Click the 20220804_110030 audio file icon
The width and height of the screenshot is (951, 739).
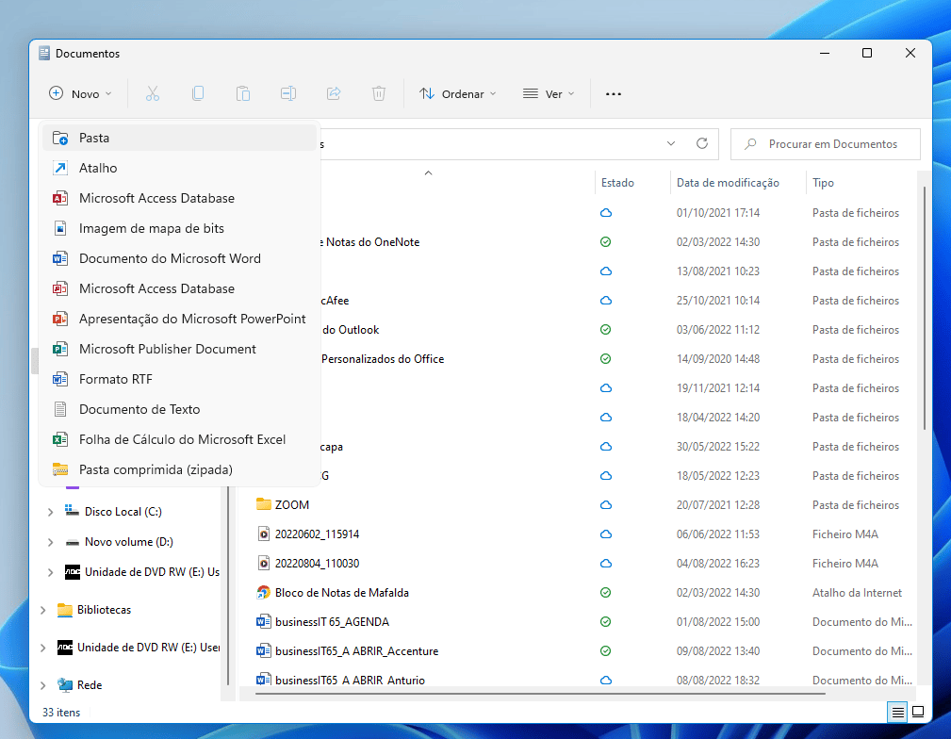(x=263, y=563)
